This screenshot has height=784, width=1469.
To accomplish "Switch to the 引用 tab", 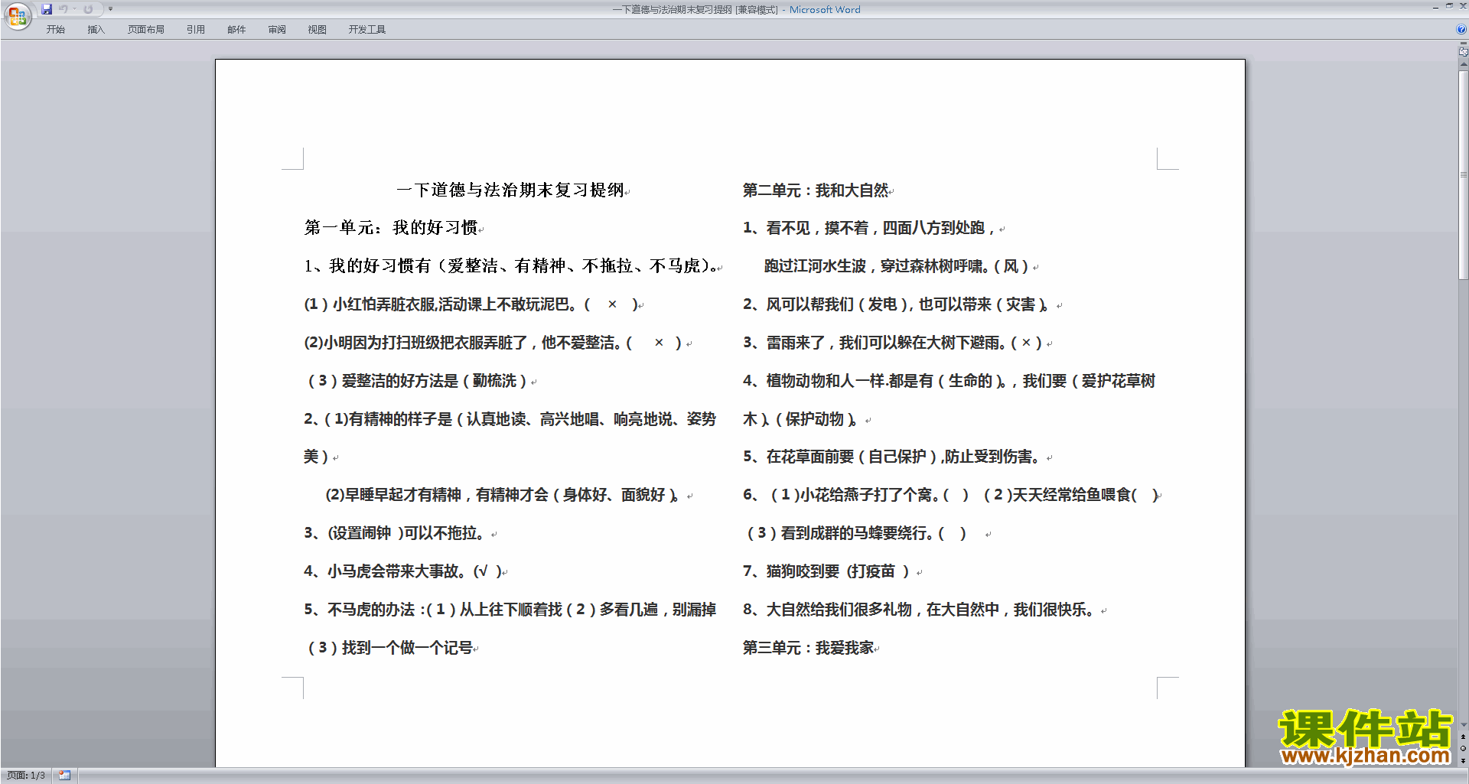I will coord(196,29).
